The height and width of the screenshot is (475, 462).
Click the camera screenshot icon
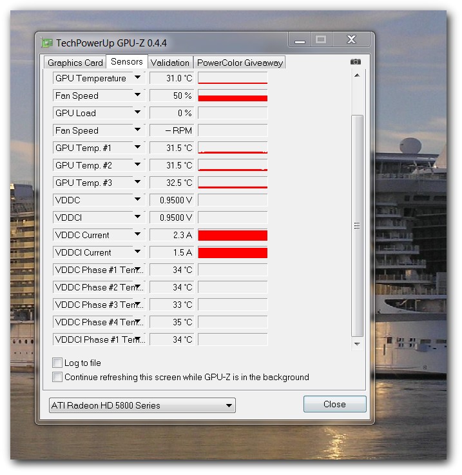coord(355,62)
